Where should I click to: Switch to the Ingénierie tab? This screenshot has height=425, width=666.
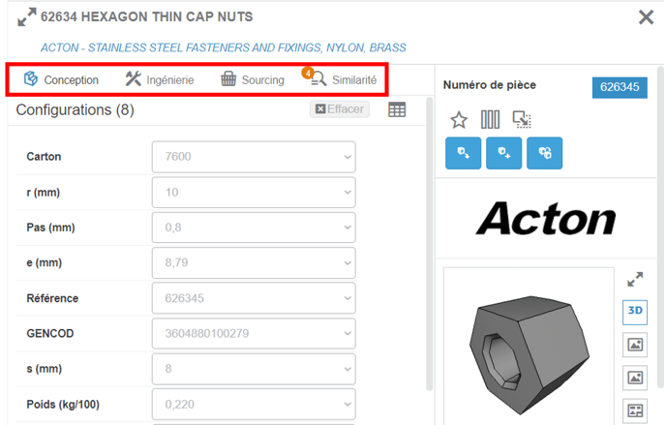160,79
